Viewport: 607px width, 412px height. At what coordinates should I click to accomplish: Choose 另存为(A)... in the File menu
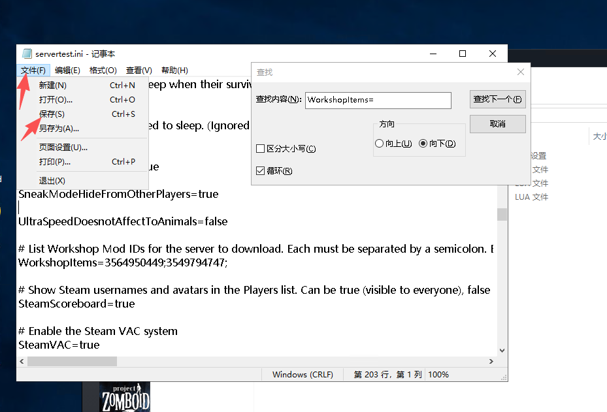click(59, 129)
